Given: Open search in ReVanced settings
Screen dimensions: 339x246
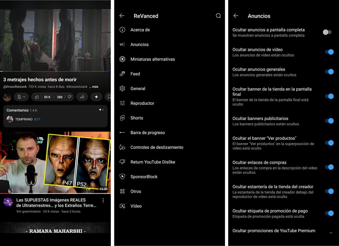Looking at the screenshot, I should (x=218, y=16).
